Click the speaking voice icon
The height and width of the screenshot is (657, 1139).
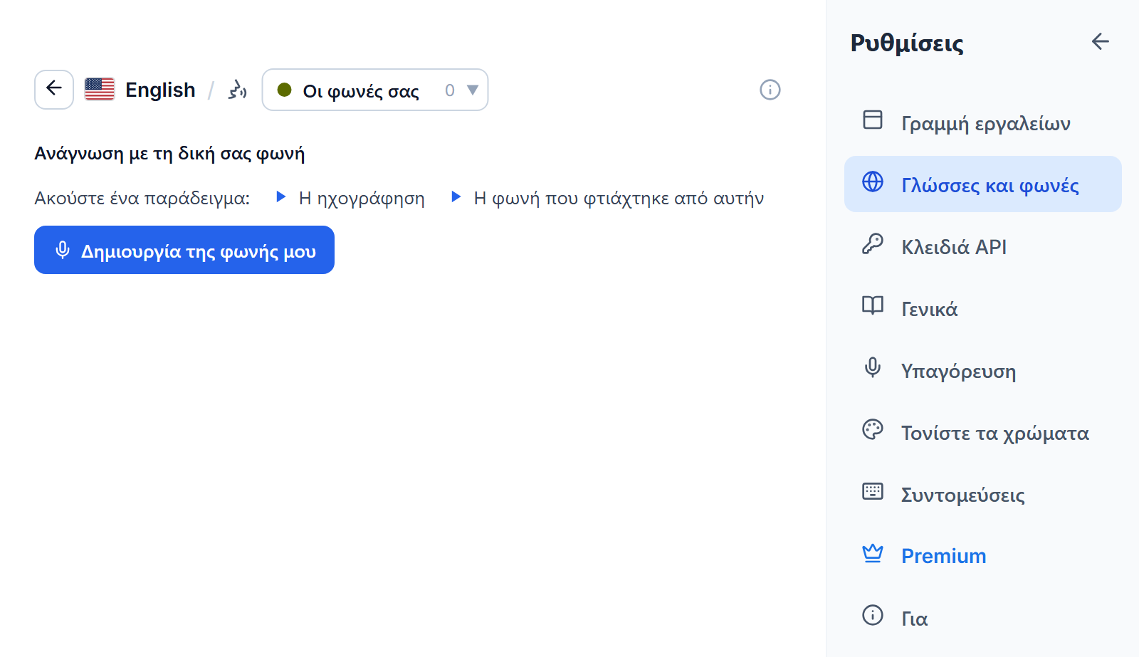coord(237,90)
